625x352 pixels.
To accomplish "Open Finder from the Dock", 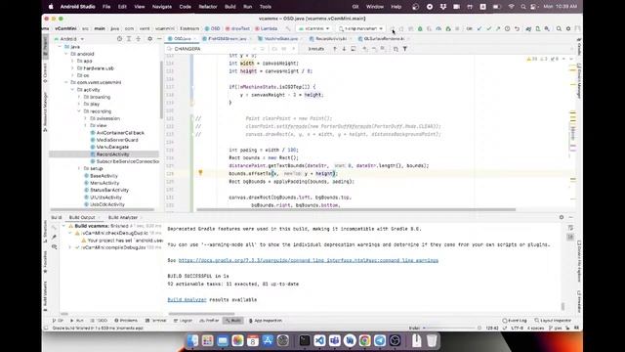I will point(193,340).
